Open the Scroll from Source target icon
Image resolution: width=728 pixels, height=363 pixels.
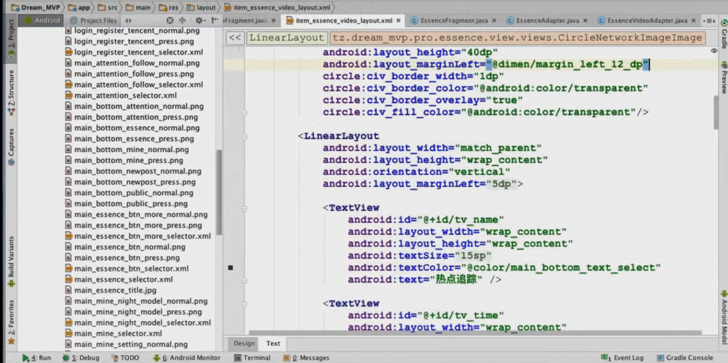170,21
